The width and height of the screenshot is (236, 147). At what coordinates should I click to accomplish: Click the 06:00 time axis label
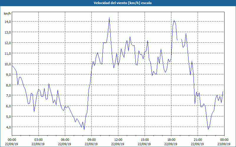click(x=65, y=140)
